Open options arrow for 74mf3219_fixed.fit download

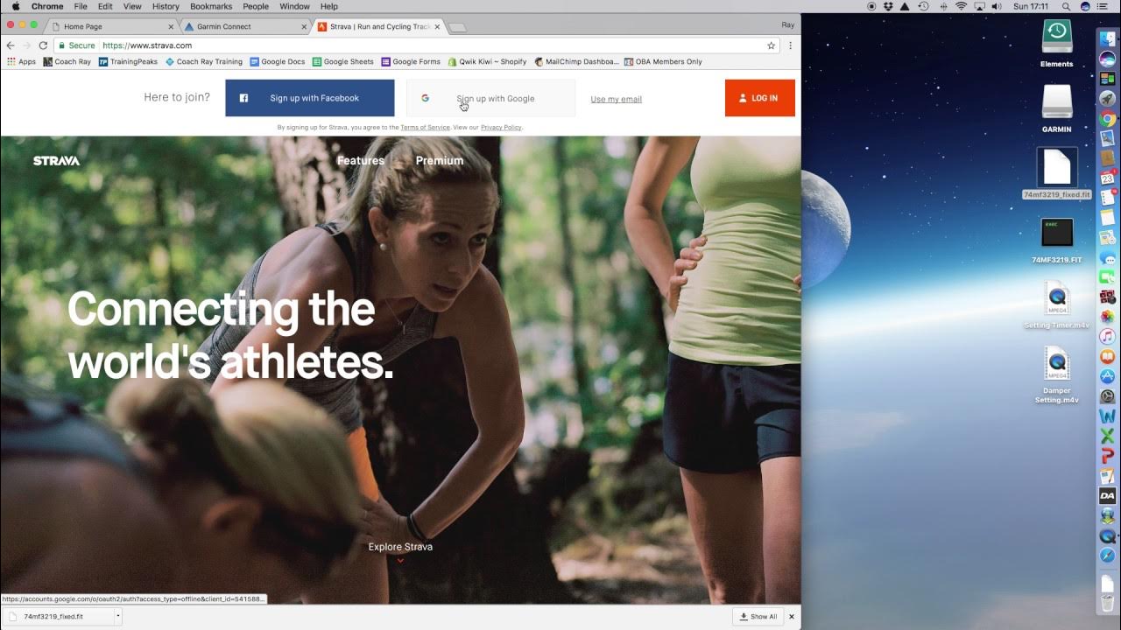pos(118,616)
